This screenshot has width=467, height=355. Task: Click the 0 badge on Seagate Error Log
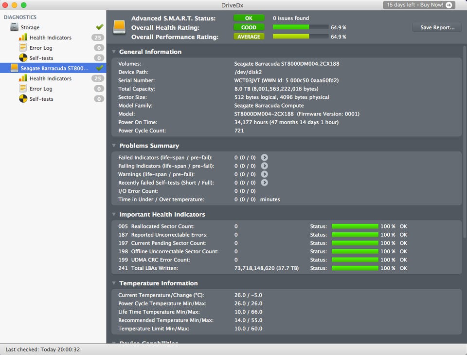99,89
